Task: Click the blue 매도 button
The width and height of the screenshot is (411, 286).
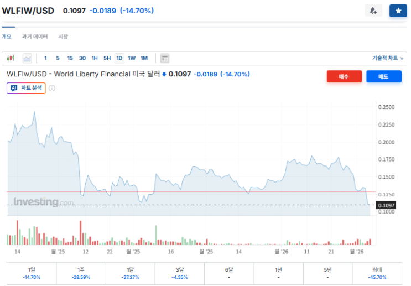Action: click(384, 76)
